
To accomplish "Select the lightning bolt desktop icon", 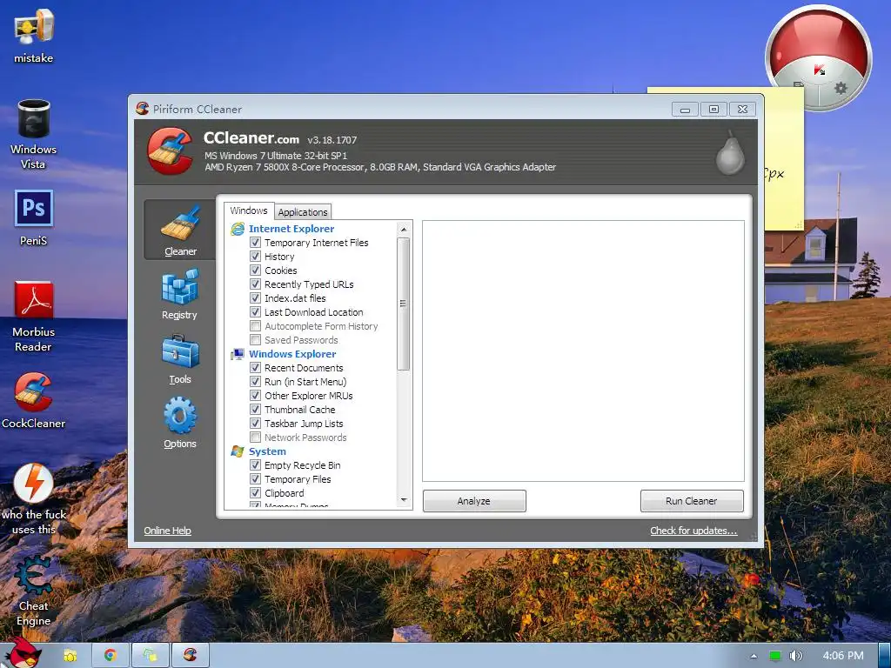I will 34,500.
